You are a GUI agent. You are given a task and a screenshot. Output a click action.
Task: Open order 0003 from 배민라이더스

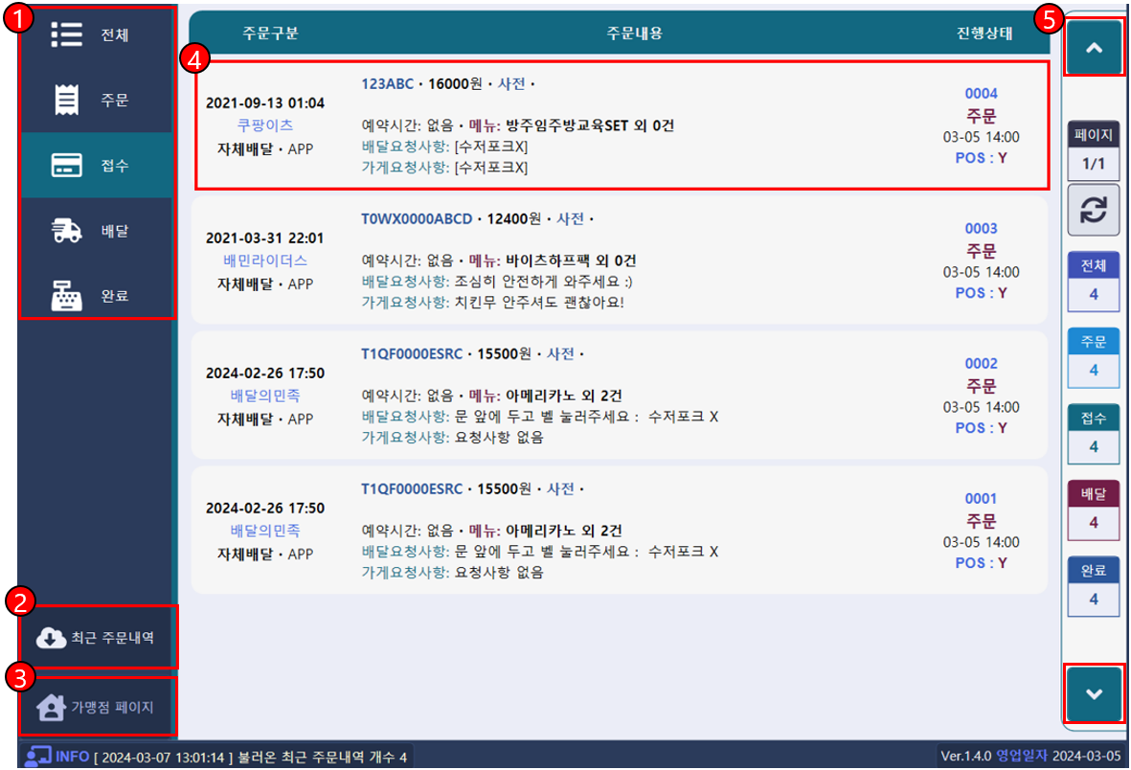pos(620,260)
